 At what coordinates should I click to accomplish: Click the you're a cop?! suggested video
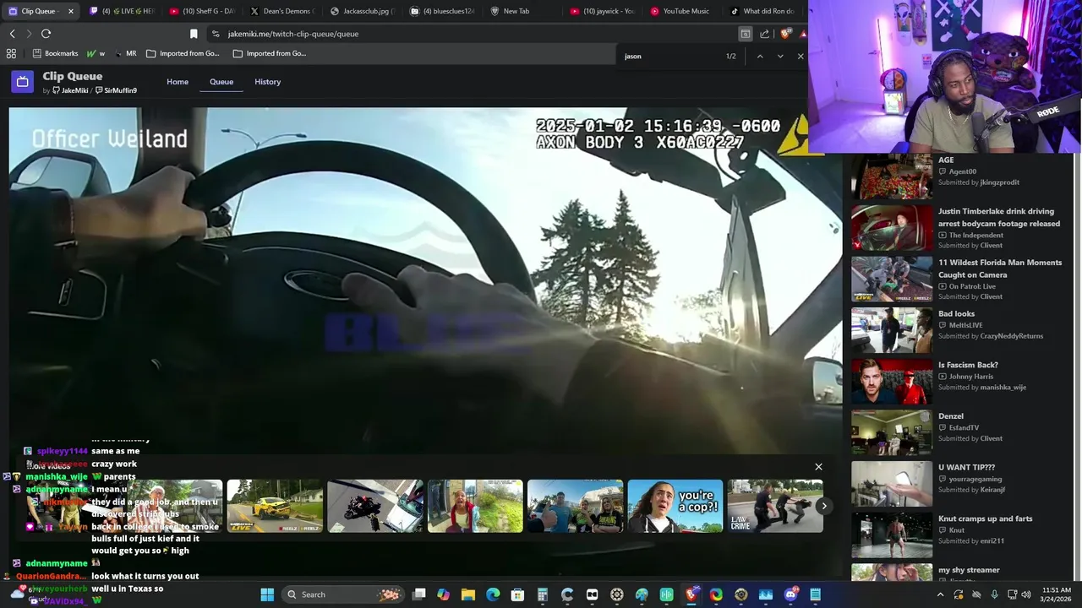tap(675, 506)
